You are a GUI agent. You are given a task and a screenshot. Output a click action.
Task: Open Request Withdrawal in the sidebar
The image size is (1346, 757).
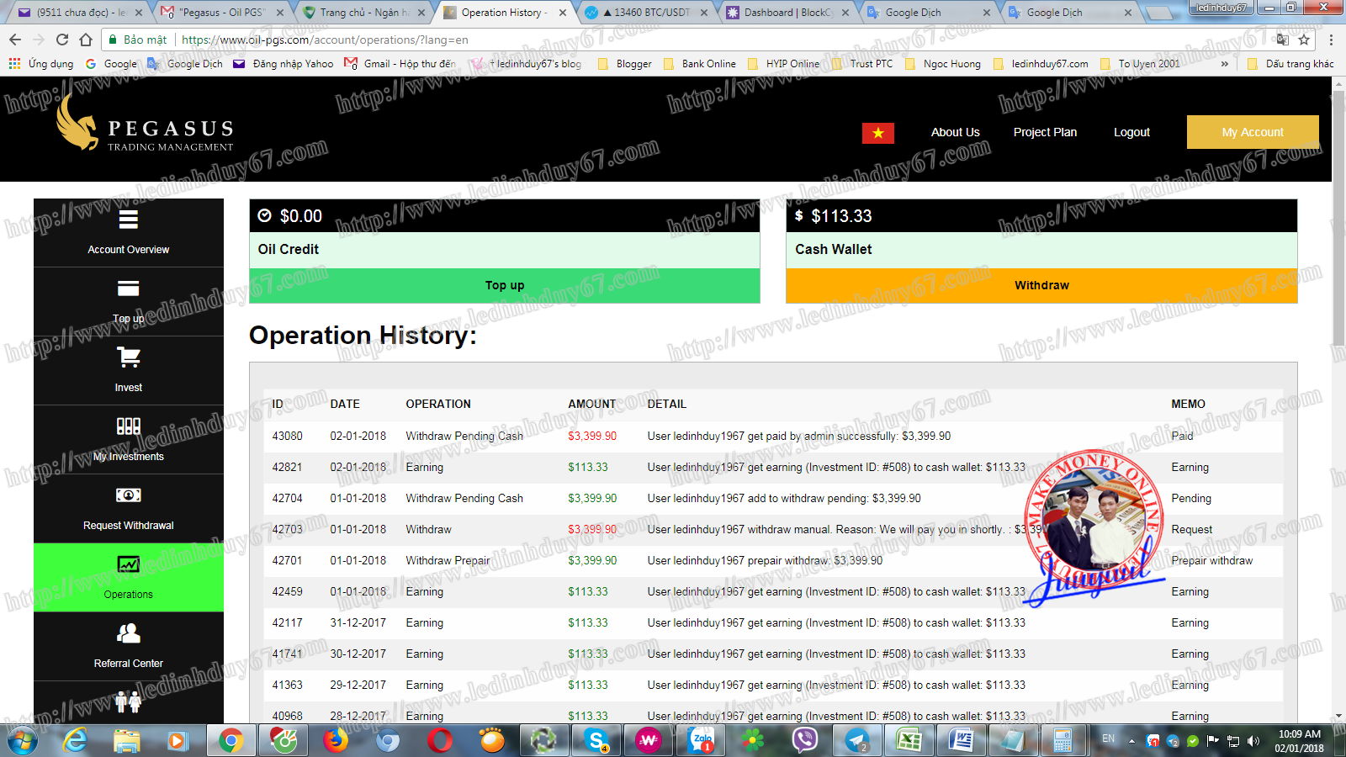pos(129,509)
